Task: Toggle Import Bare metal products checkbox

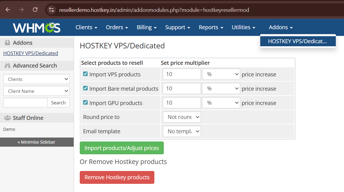Action: 86,88
